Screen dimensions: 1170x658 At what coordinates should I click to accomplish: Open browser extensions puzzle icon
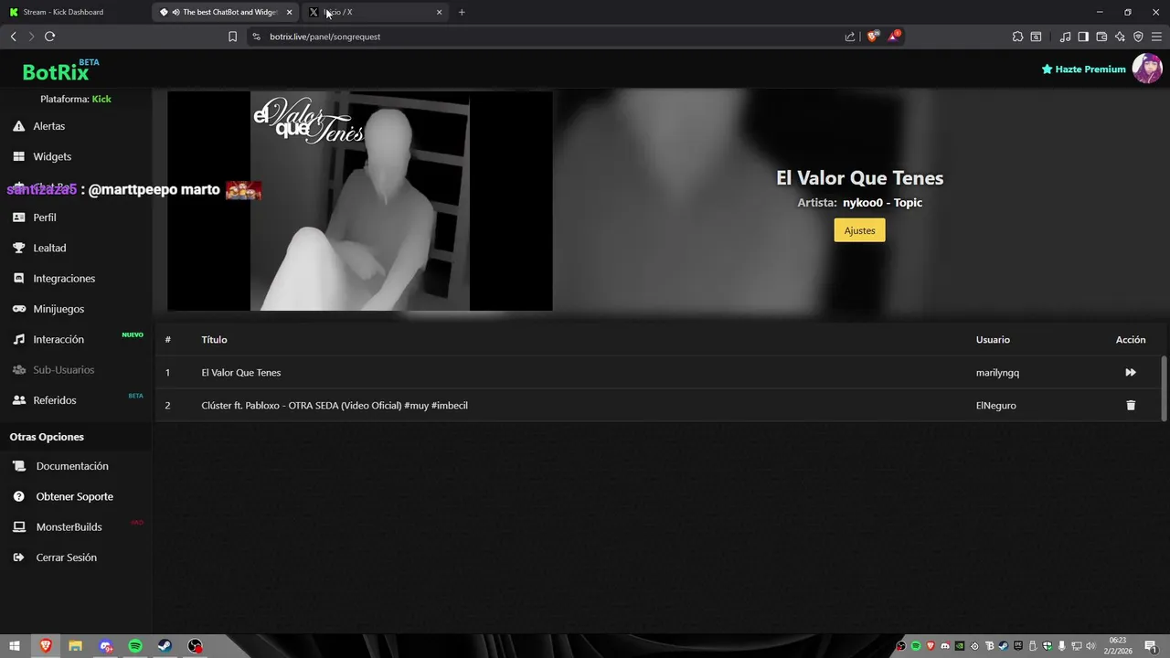click(x=1017, y=37)
